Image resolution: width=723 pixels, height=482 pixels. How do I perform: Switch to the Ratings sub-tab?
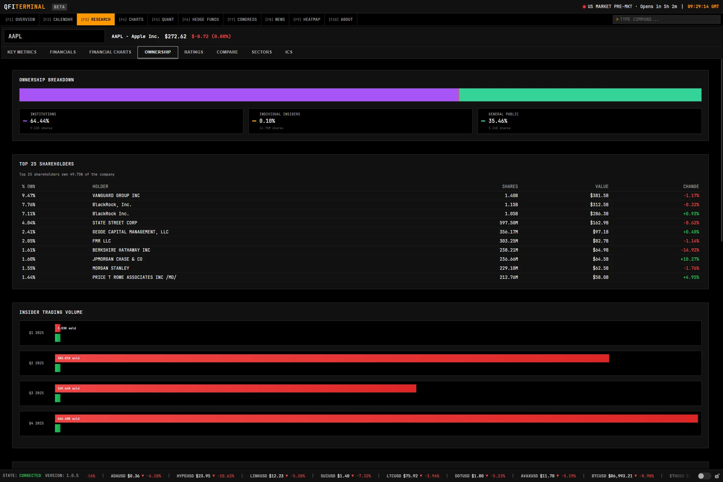tap(194, 52)
